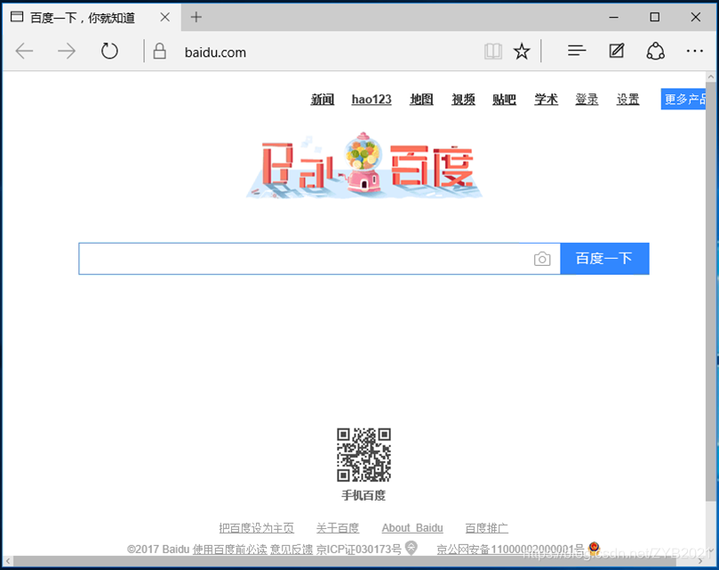Image resolution: width=719 pixels, height=570 pixels.
Task: Click the 意见反馈 feedback link
Action: [x=292, y=549]
